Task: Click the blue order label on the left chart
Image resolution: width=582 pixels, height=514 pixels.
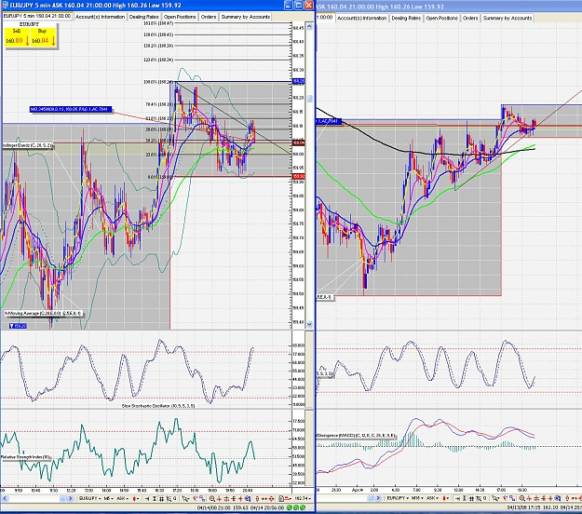Action: [71, 109]
